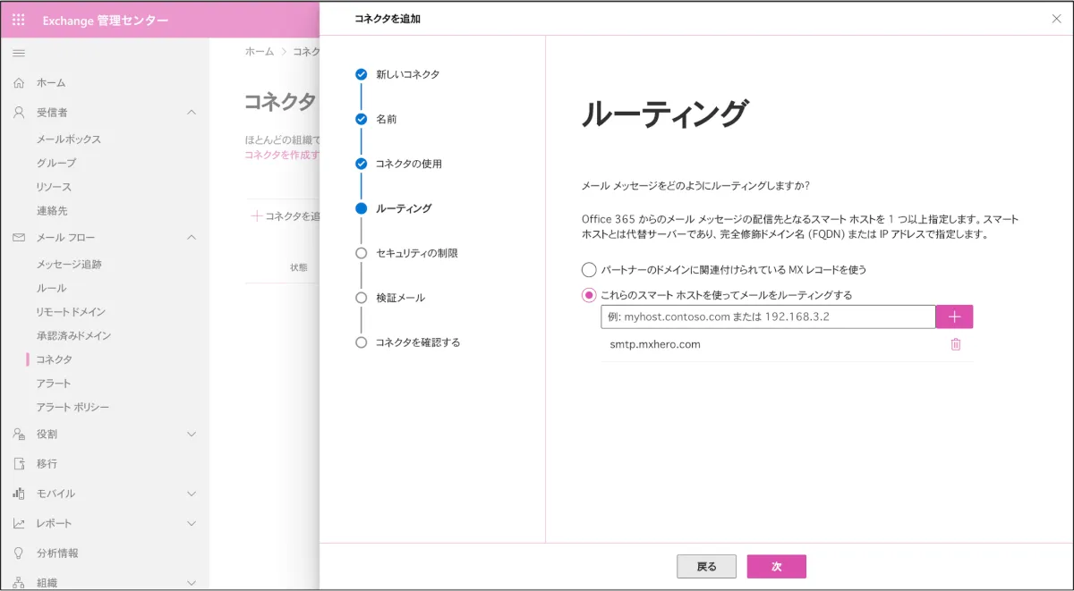Close the コネクタを追加 panel

pos(1056,19)
